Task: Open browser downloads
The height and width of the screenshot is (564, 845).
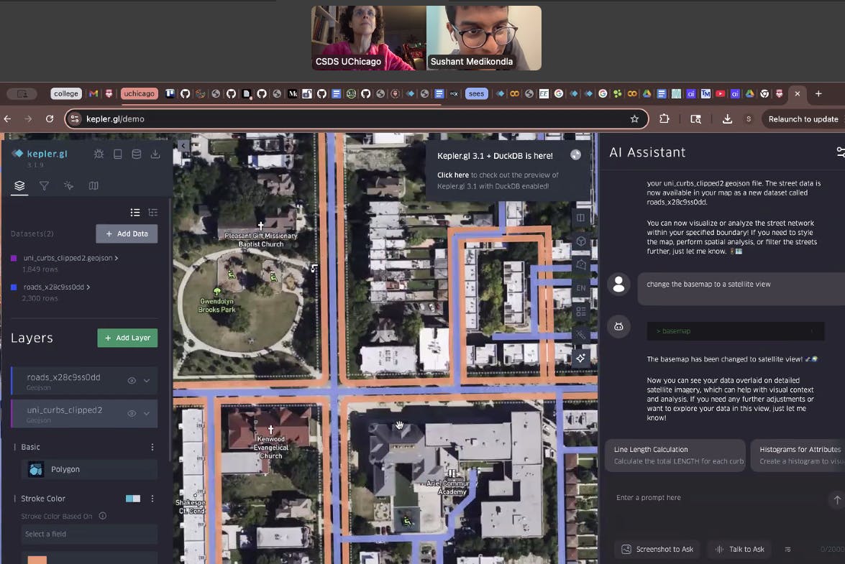Action: 727,119
